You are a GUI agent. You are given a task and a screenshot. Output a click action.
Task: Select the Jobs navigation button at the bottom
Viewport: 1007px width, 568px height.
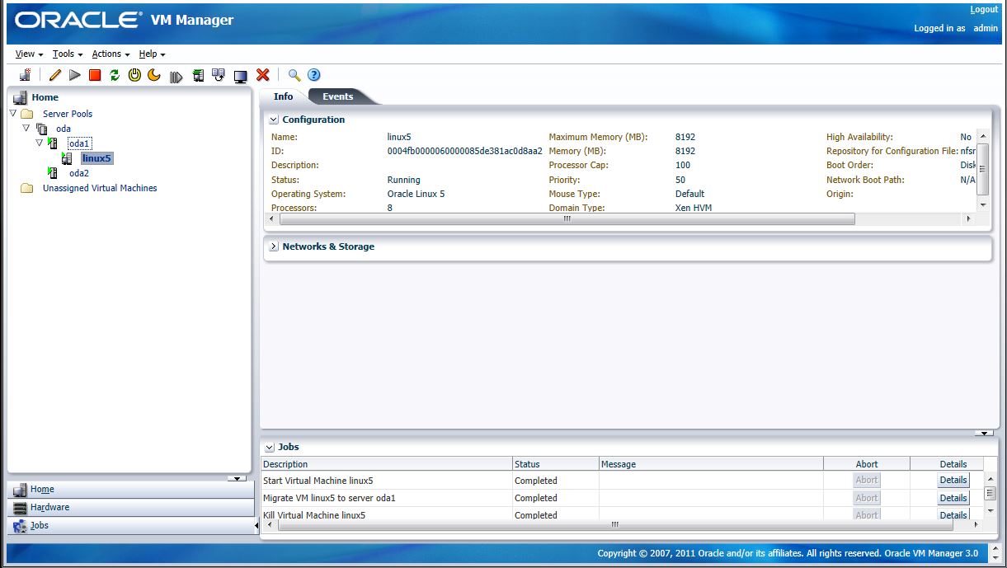(x=131, y=526)
